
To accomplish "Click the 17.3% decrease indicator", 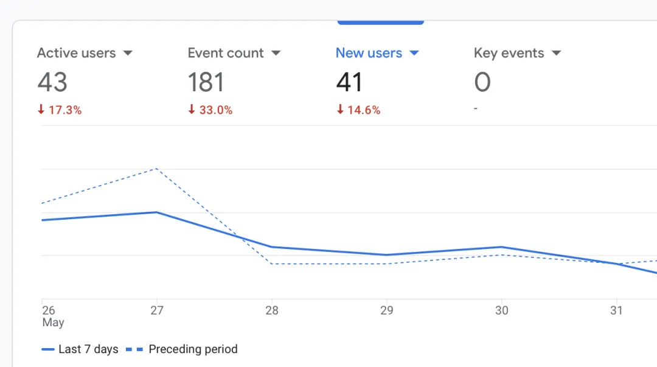I will [x=60, y=110].
